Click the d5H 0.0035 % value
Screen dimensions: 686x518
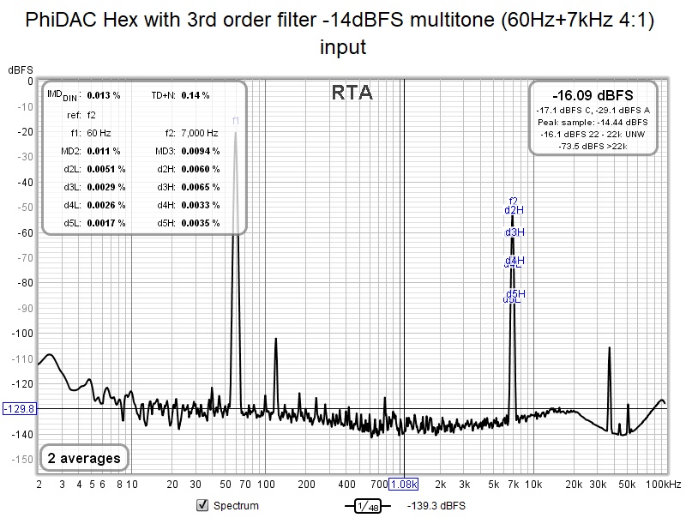tap(201, 223)
